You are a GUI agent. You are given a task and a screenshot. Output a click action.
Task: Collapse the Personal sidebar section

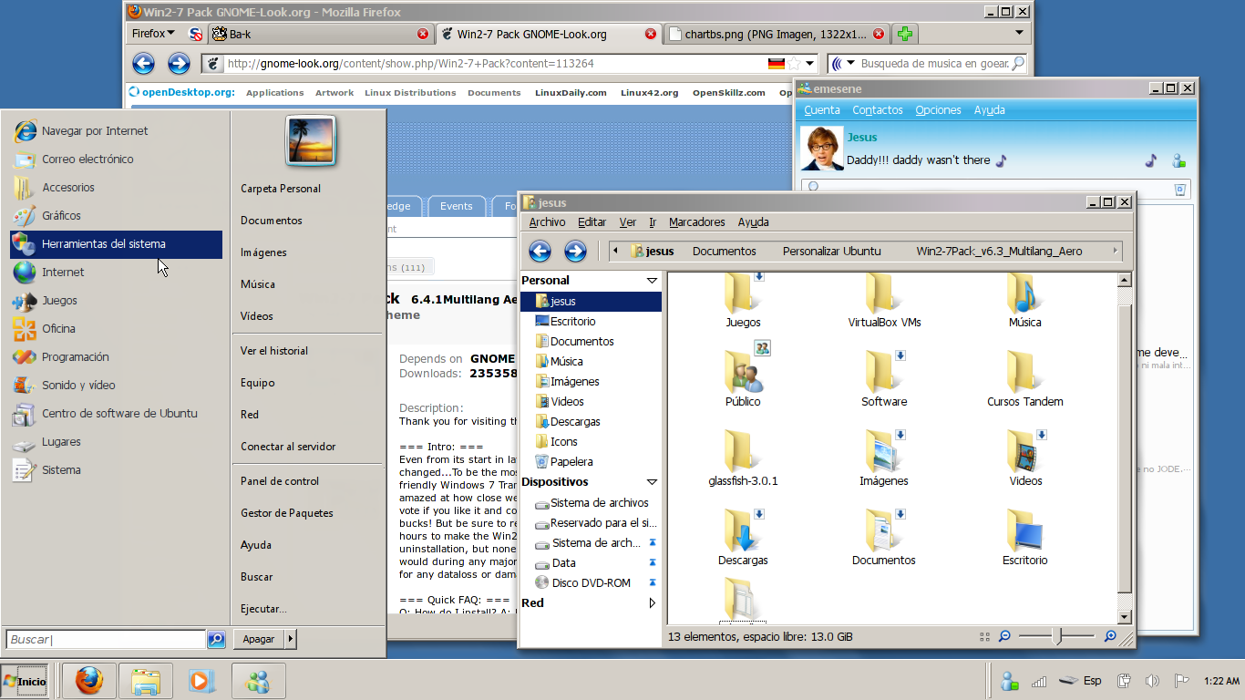point(652,281)
